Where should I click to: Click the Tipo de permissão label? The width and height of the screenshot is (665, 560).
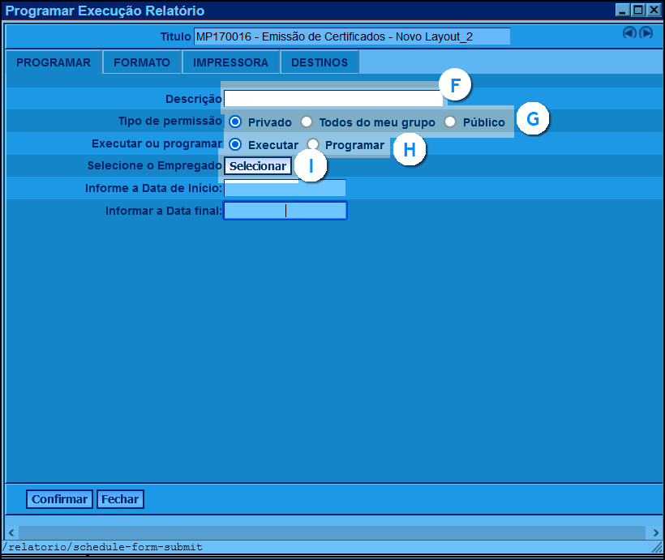coord(170,121)
